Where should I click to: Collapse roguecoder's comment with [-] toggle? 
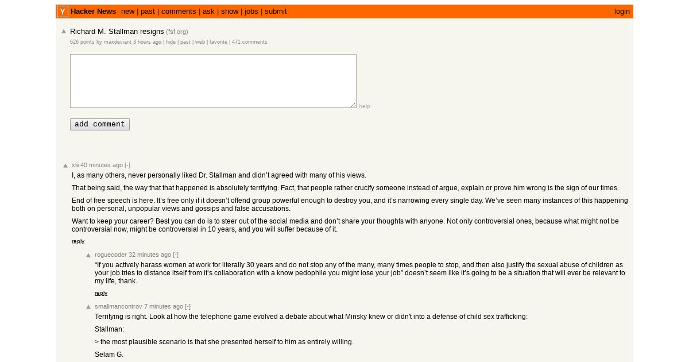click(x=176, y=255)
